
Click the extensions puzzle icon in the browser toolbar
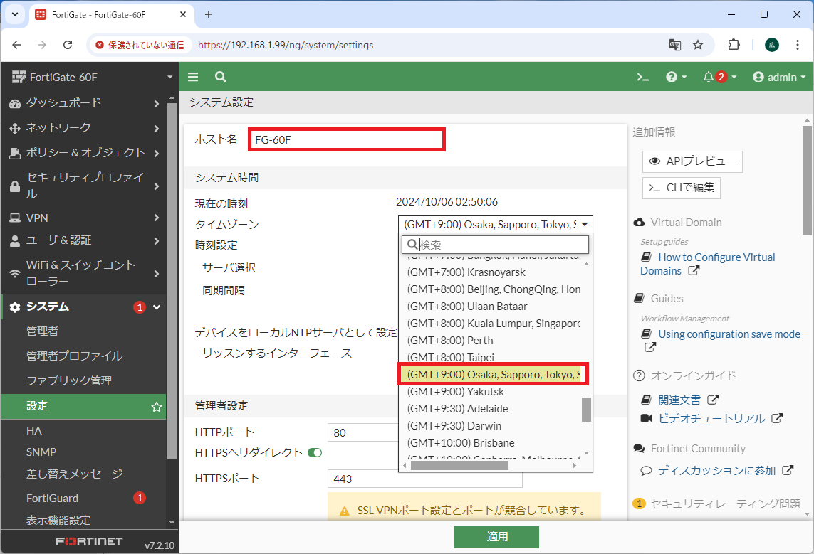[734, 44]
